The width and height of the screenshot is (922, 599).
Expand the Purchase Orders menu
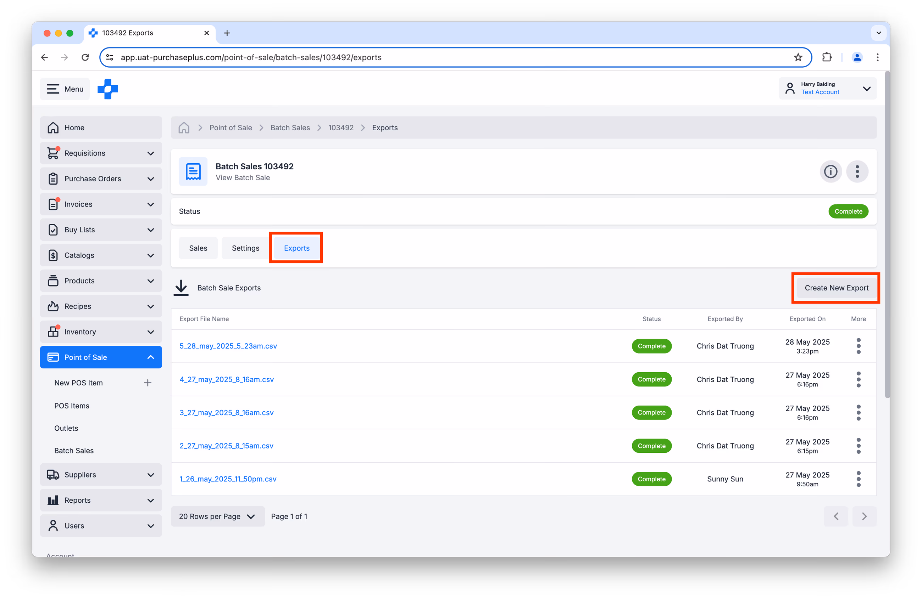[x=101, y=179]
